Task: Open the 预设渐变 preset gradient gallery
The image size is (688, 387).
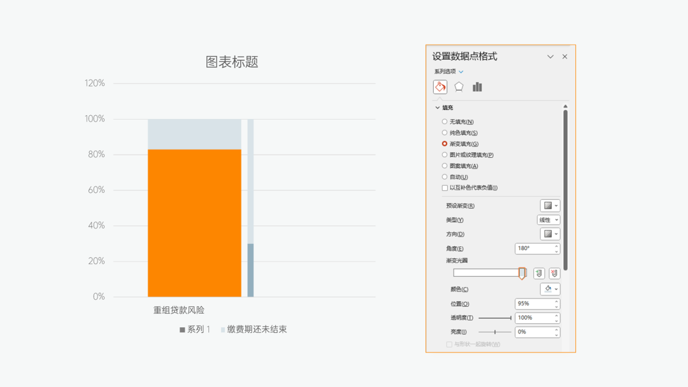Action: point(552,205)
